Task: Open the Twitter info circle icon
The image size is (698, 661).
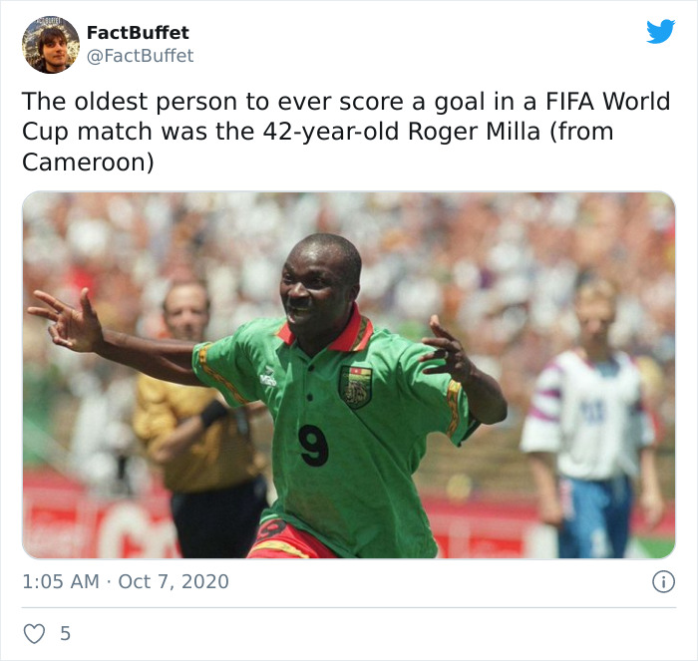Action: [x=663, y=582]
